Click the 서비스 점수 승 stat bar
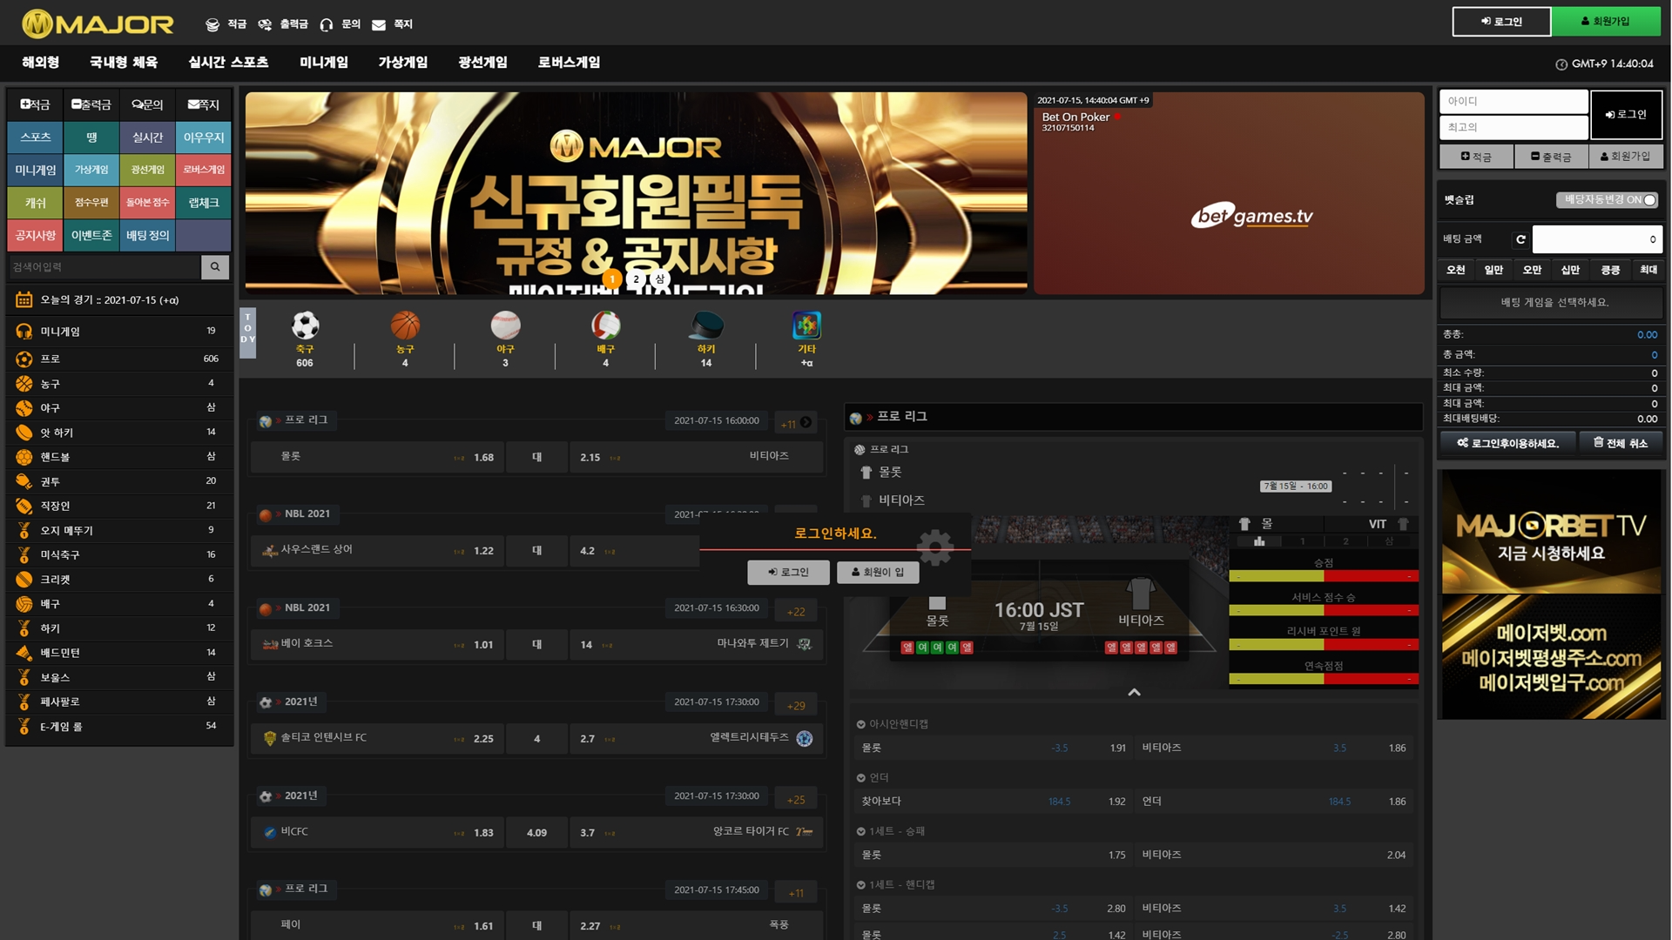This screenshot has width=1672, height=940. 1324,610
